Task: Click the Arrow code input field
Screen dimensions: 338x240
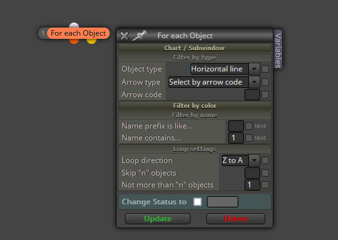Action: click(252, 95)
